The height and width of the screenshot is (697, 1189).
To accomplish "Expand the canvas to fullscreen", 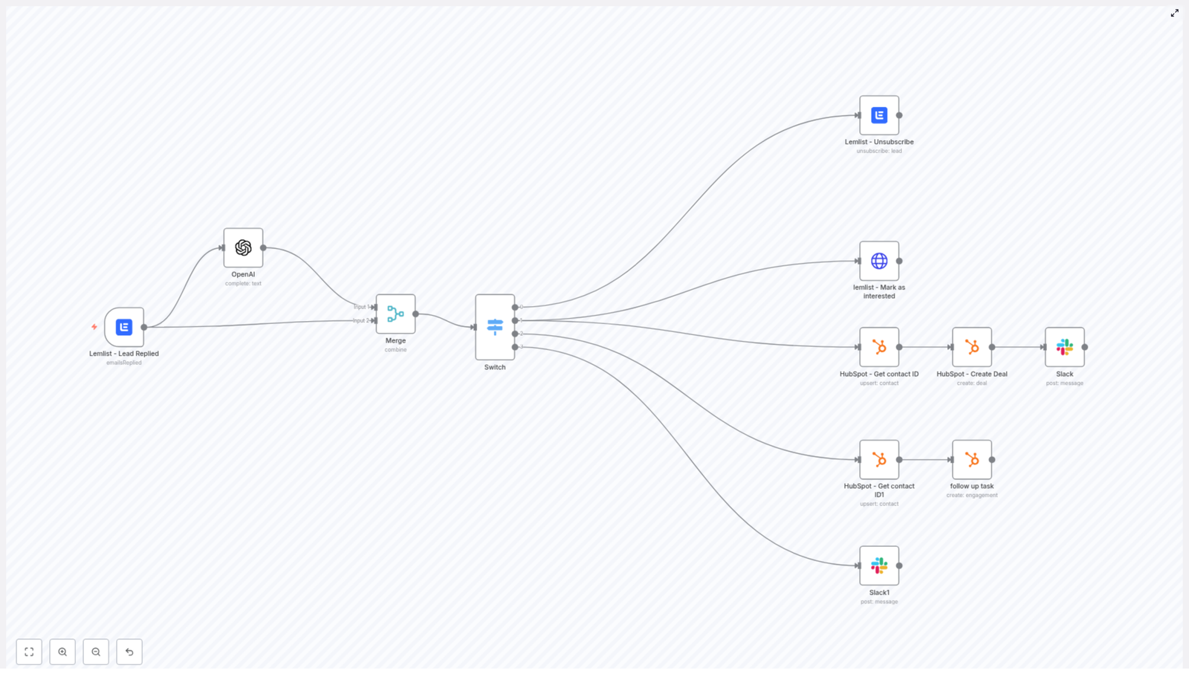I will [1175, 13].
